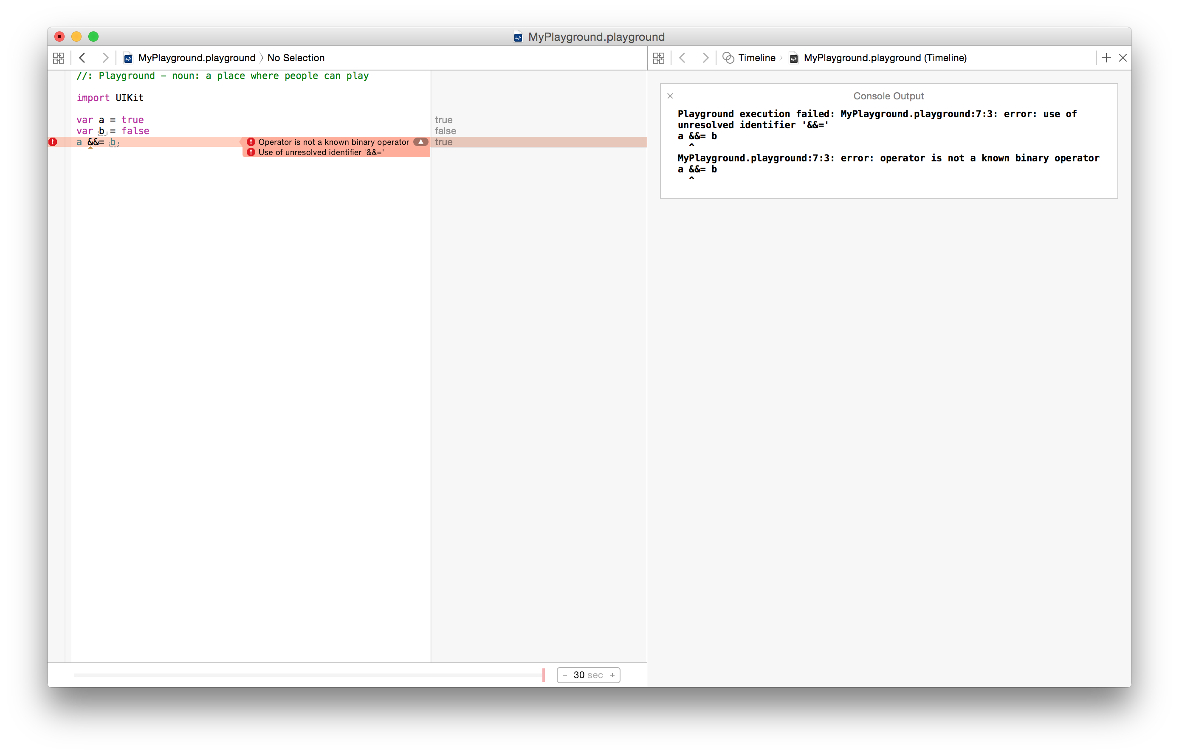Collapse the inline error message list
Image resolution: width=1179 pixels, height=755 pixels.
(x=420, y=142)
